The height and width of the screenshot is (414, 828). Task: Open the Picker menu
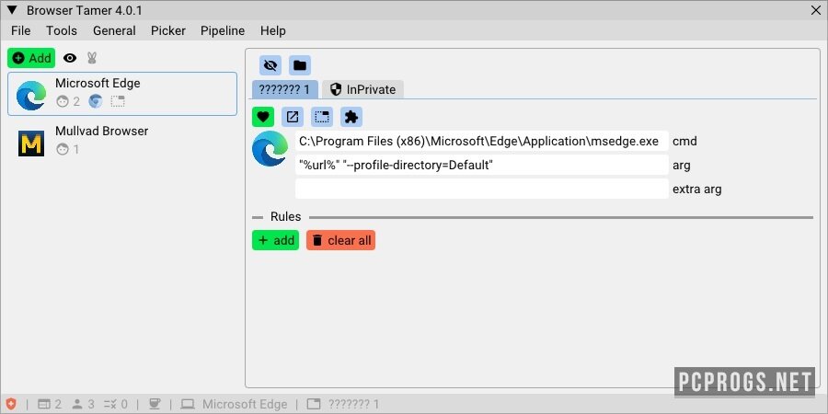click(168, 30)
